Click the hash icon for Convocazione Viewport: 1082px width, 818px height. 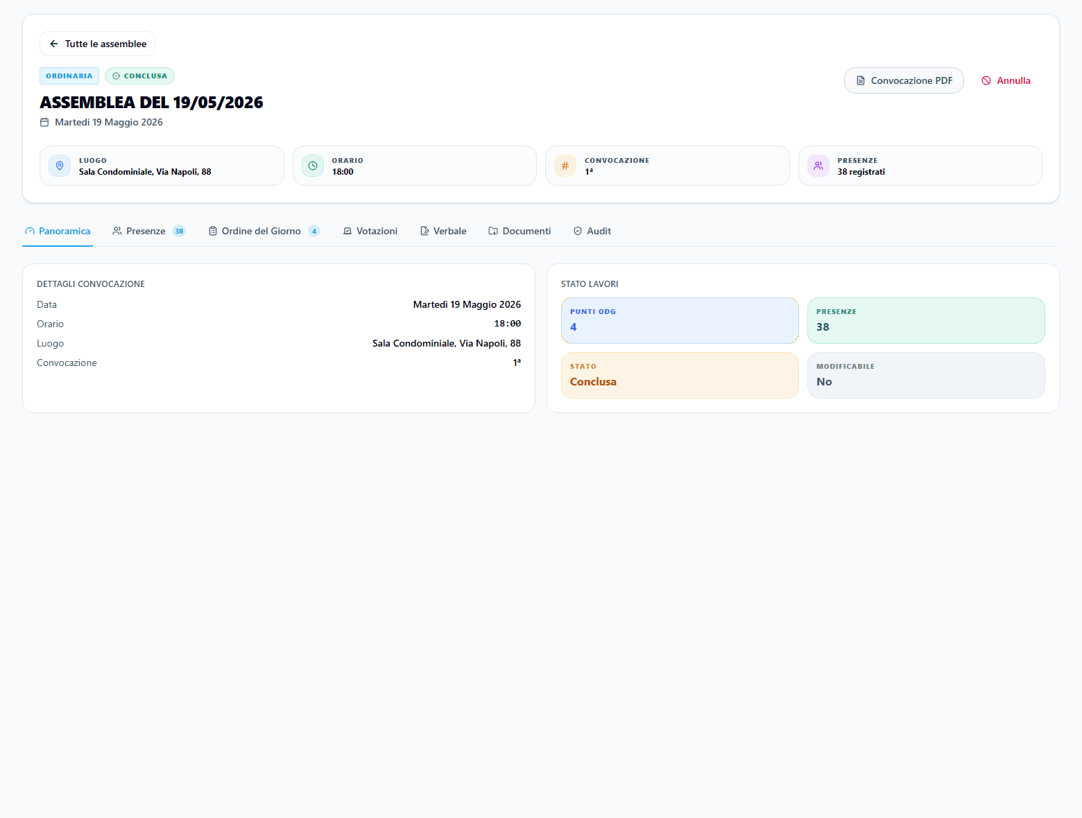pos(565,166)
